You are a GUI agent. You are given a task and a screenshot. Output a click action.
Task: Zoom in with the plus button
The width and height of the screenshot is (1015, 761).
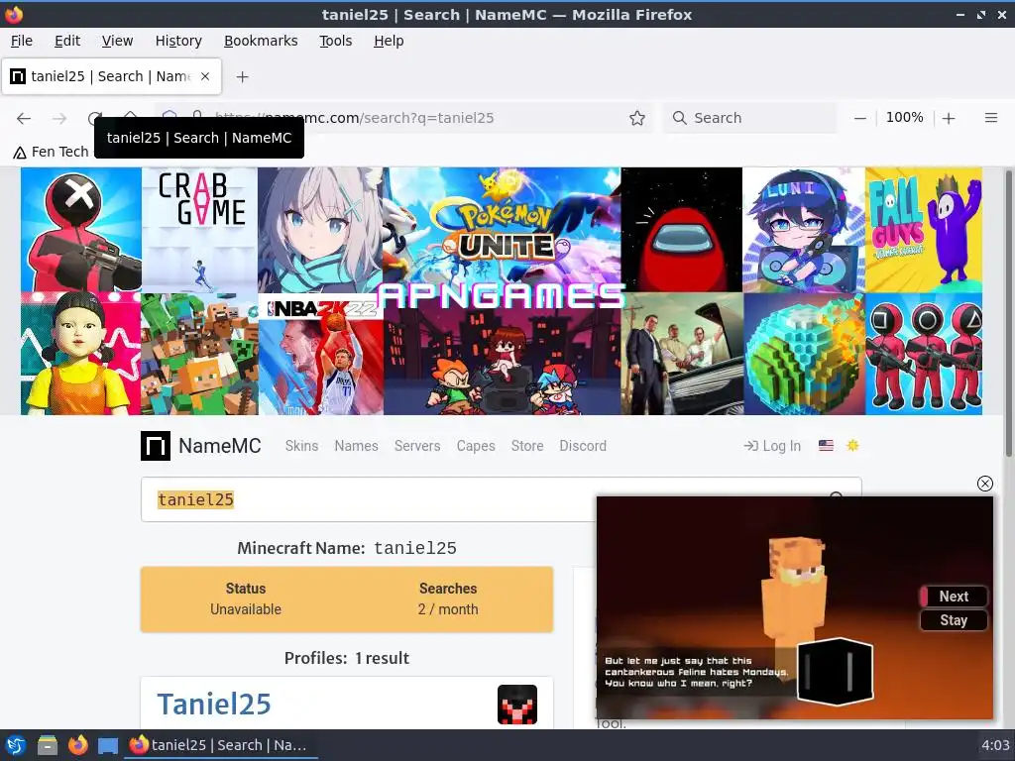coord(949,118)
